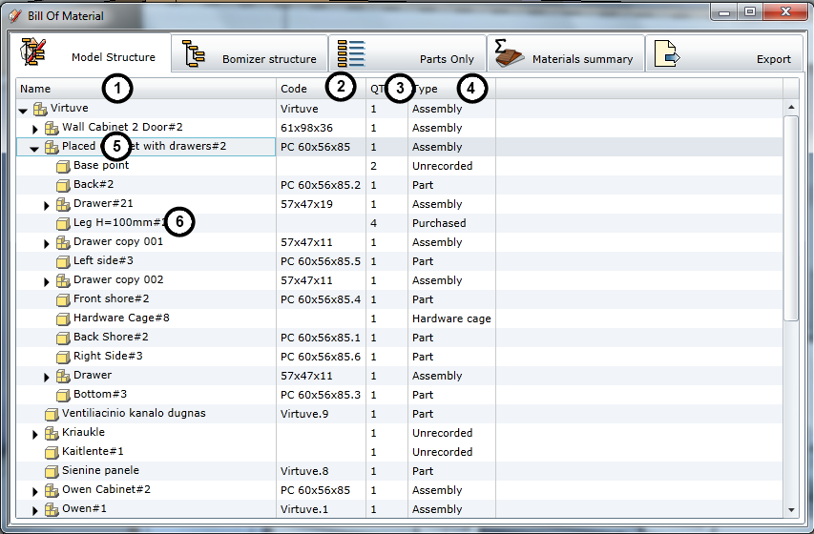Click the Bottom#3 part icon
814x534 pixels.
click(63, 395)
